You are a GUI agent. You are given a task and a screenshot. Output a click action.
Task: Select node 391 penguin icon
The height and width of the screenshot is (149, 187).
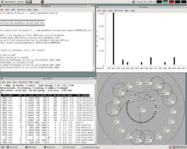click(157, 84)
